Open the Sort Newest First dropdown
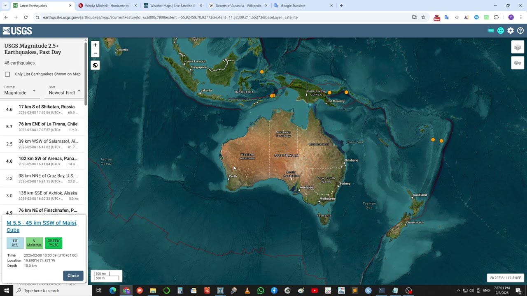 tap(64, 90)
